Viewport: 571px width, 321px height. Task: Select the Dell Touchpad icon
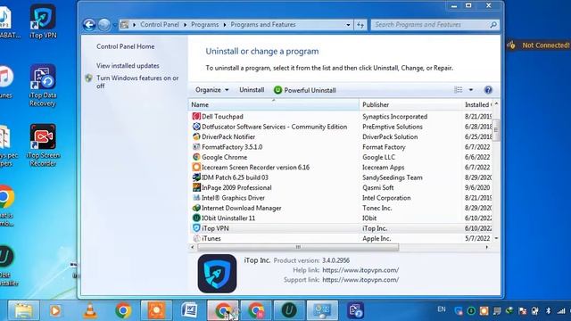[196, 117]
